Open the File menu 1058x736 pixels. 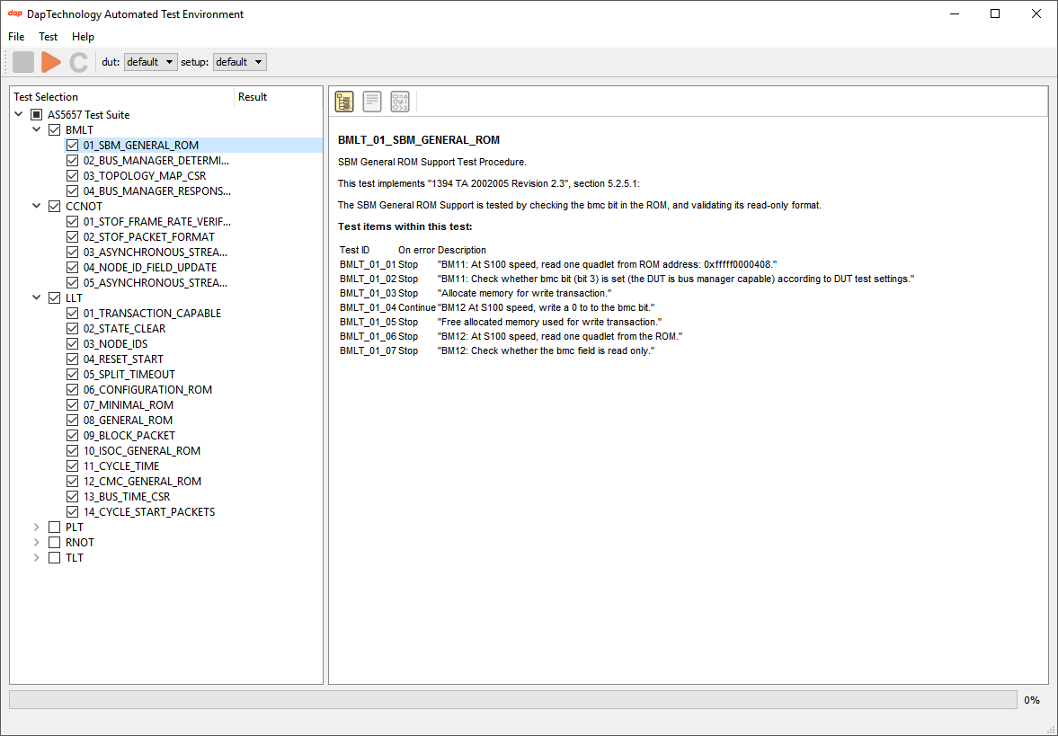point(16,37)
